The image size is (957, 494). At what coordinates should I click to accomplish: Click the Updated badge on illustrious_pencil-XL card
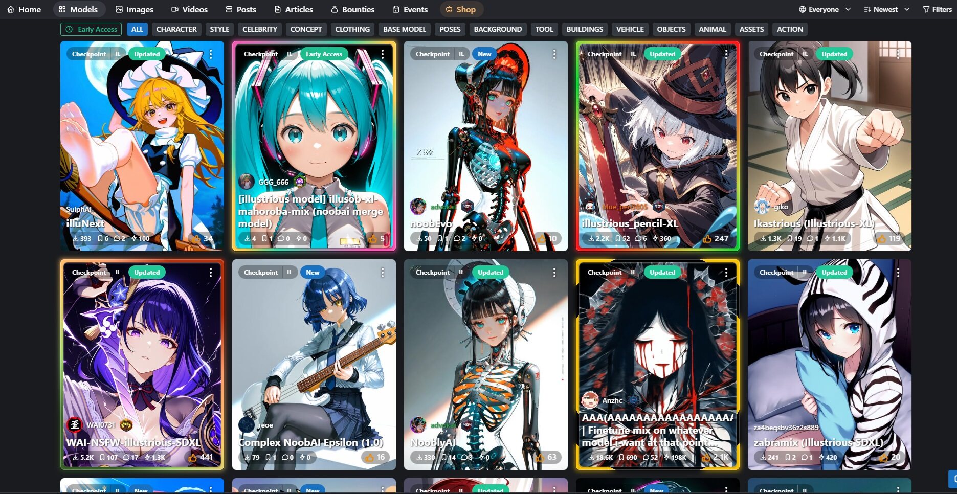click(662, 54)
